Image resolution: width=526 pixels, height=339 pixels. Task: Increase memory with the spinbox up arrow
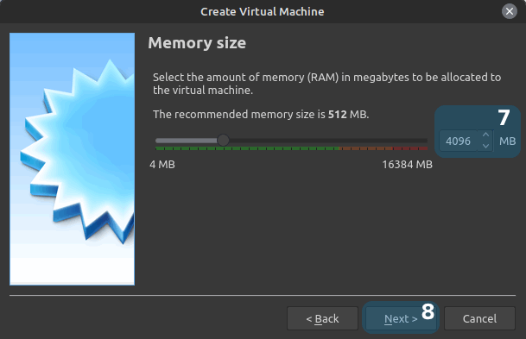pos(485,135)
